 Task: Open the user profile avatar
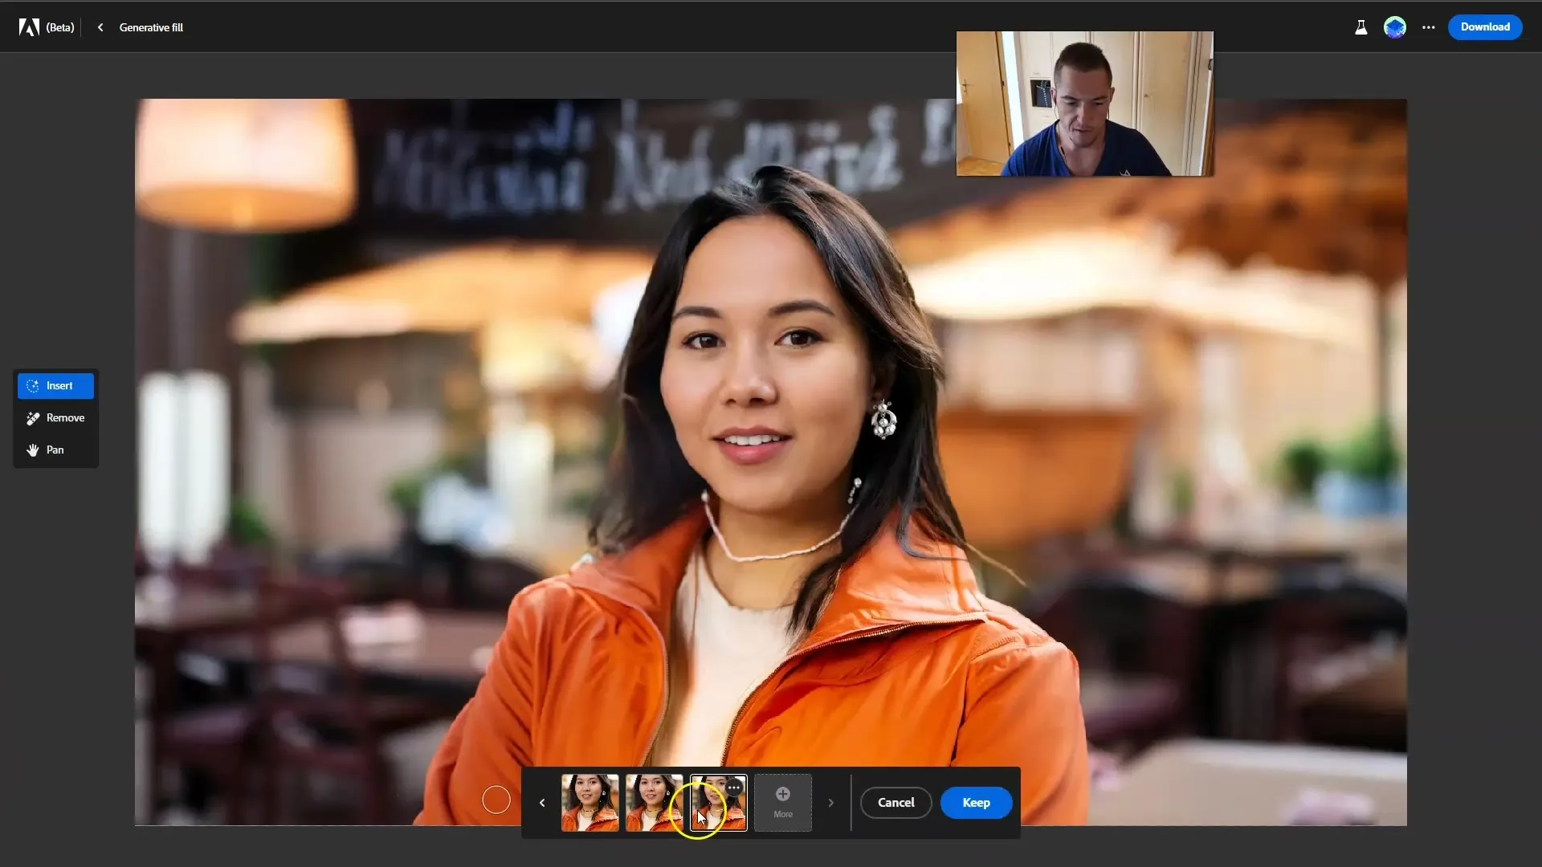pos(1395,27)
